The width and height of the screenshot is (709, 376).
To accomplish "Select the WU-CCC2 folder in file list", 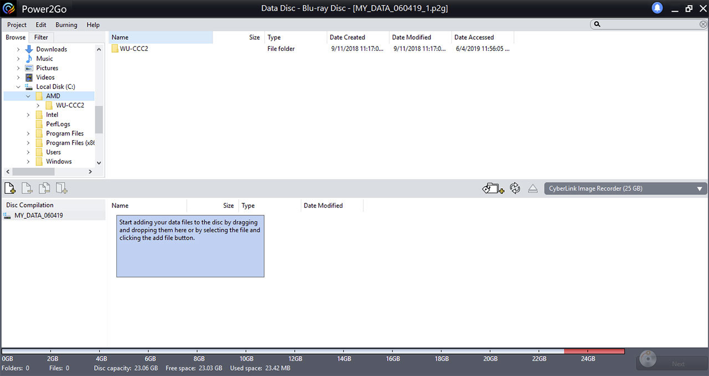I will [130, 49].
